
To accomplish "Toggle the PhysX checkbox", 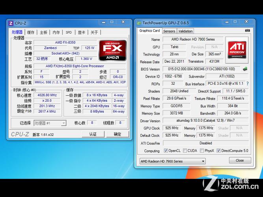I will tap(202, 151).
